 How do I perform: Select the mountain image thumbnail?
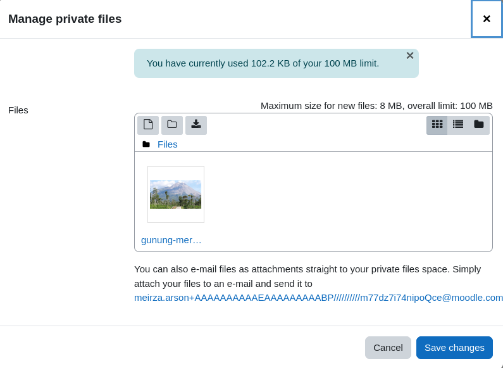(176, 194)
